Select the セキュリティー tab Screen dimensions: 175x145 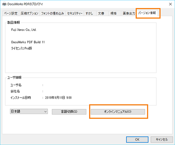[x=75, y=13]
